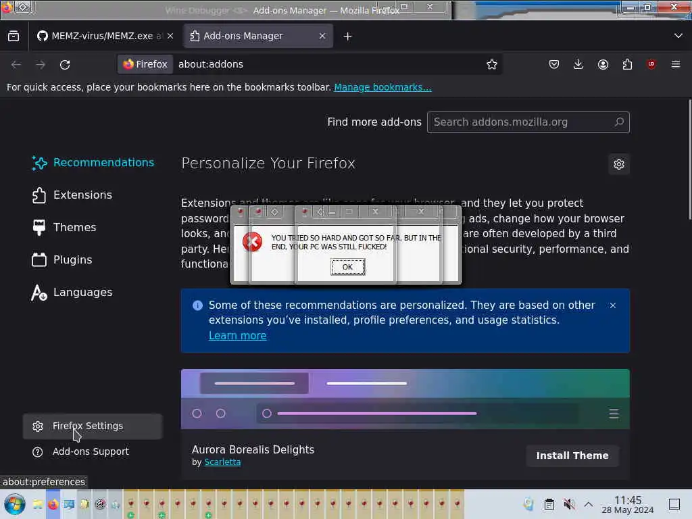Unmute audio via the tray volume icon
This screenshot has width=692, height=519.
(569, 504)
